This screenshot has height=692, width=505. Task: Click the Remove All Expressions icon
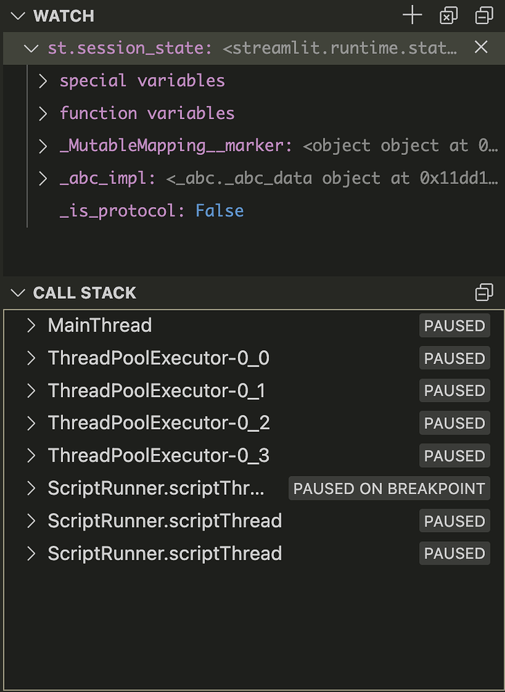click(448, 15)
